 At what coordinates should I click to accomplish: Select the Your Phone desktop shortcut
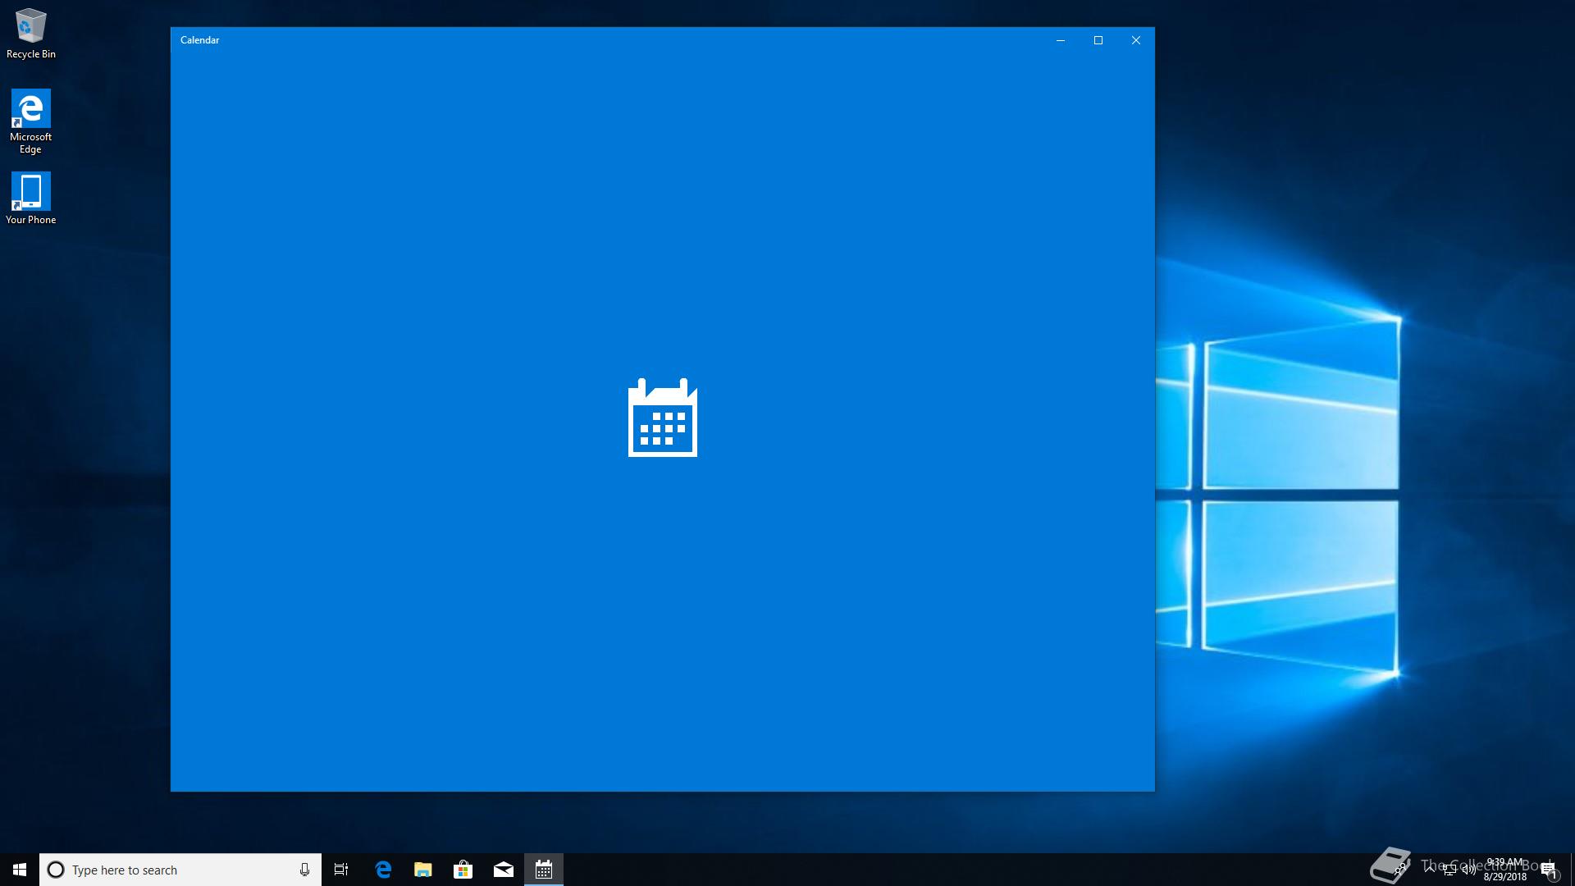point(30,198)
